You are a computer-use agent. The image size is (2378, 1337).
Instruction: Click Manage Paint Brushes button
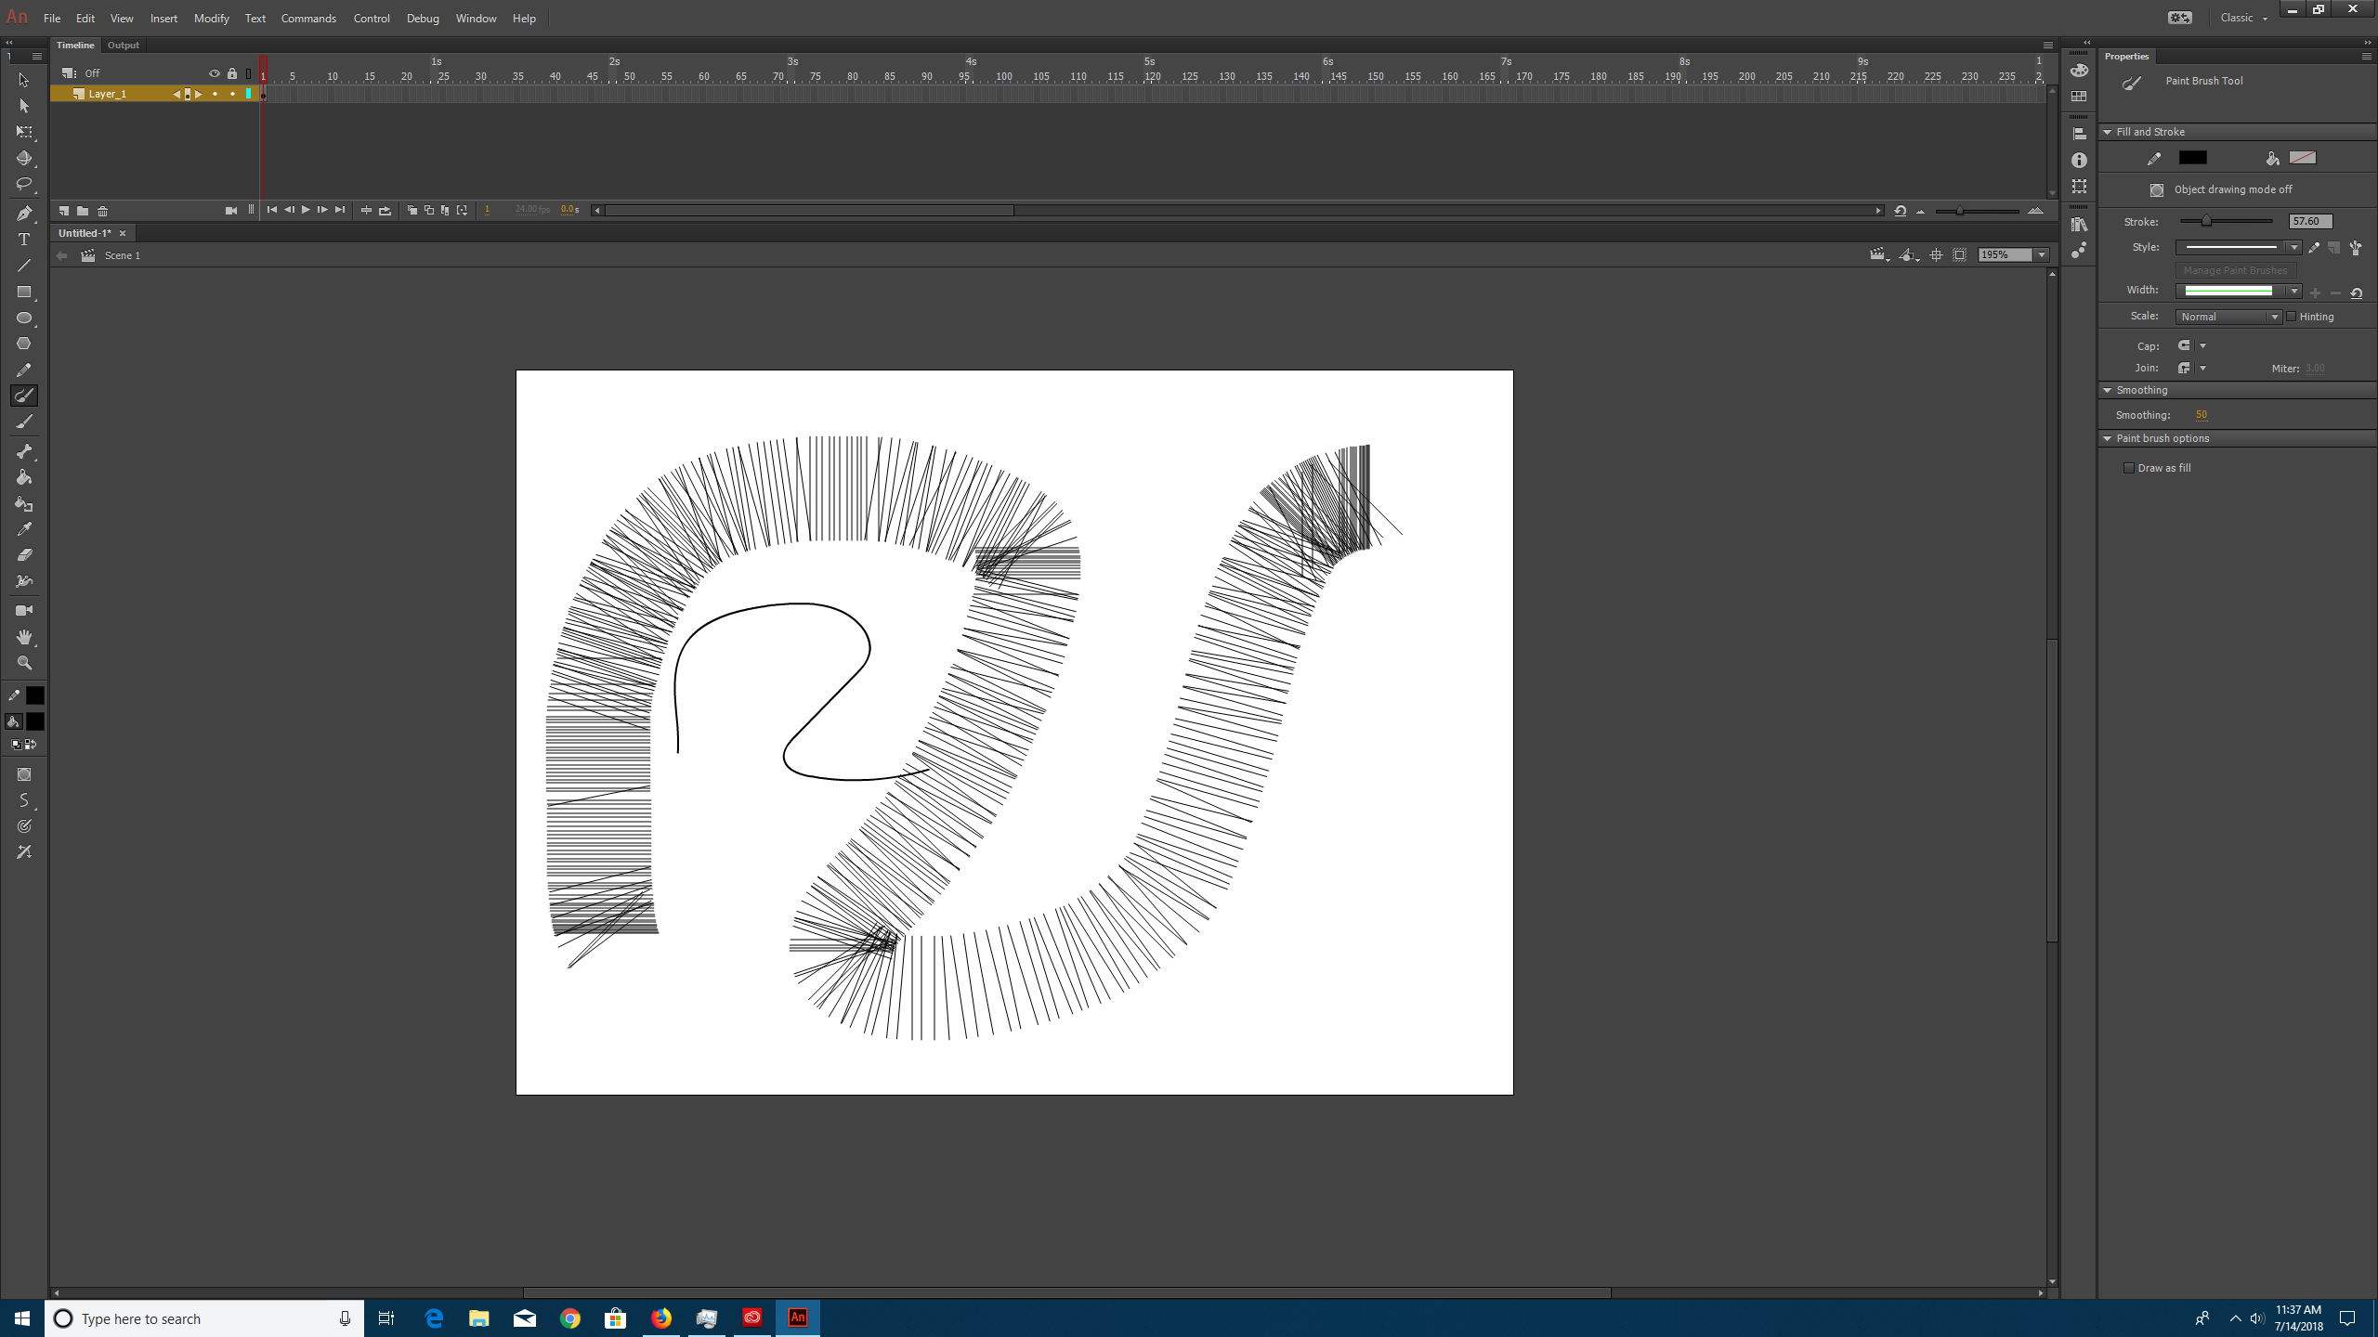(2235, 270)
